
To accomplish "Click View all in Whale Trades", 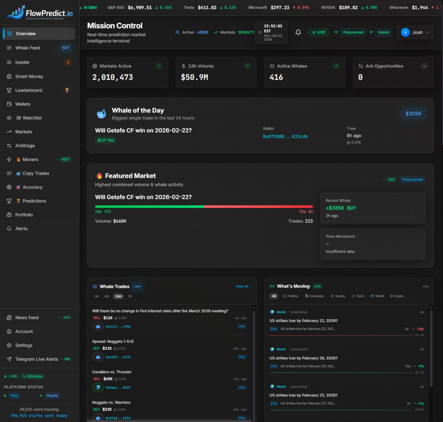I will pyautogui.click(x=243, y=286).
